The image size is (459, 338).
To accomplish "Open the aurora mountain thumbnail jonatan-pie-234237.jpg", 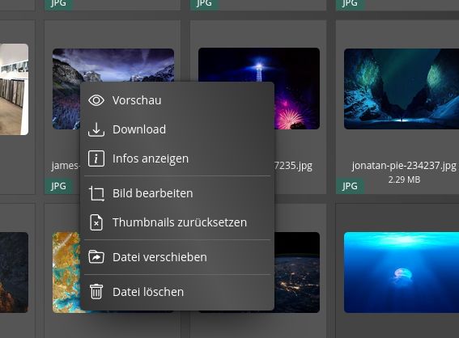I will (402, 89).
